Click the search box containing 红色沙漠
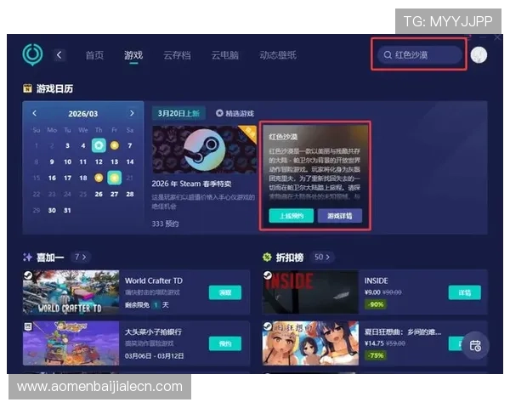The image size is (510, 408). tap(421, 55)
